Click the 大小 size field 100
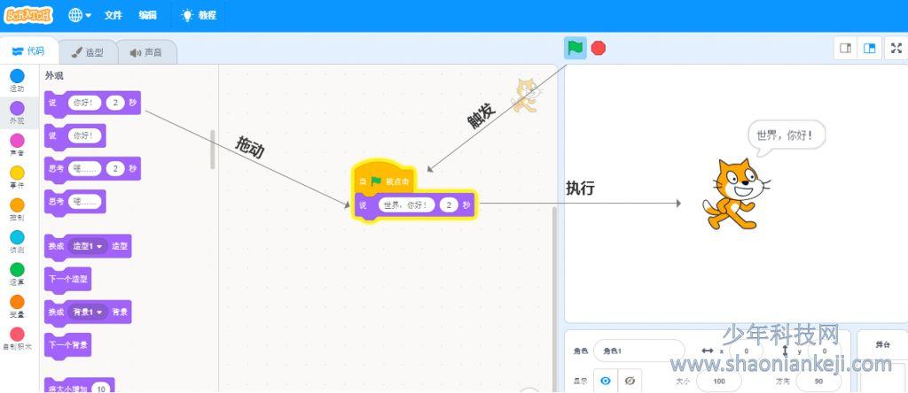The image size is (908, 393). pos(719,381)
